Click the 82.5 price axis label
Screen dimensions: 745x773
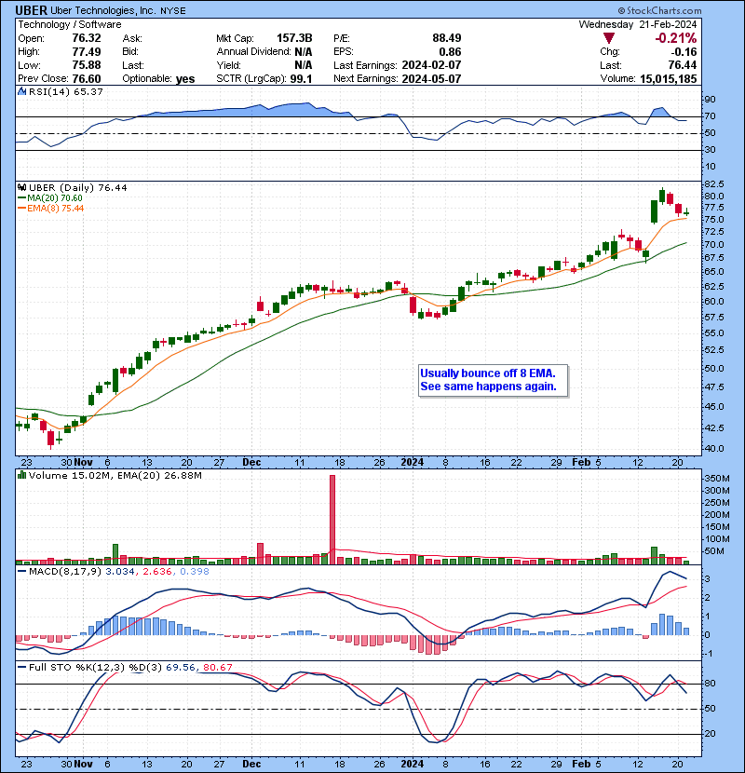click(714, 183)
